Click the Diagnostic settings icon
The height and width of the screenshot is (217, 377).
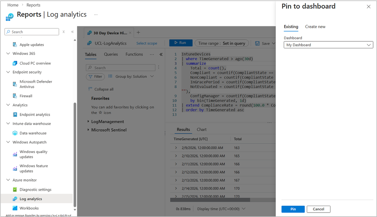tap(15, 189)
